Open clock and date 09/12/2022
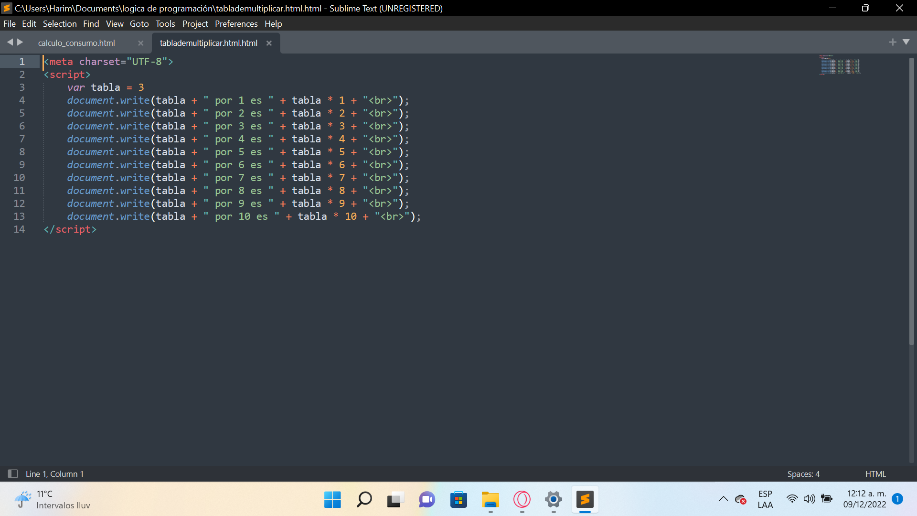The width and height of the screenshot is (917, 516). click(x=865, y=499)
